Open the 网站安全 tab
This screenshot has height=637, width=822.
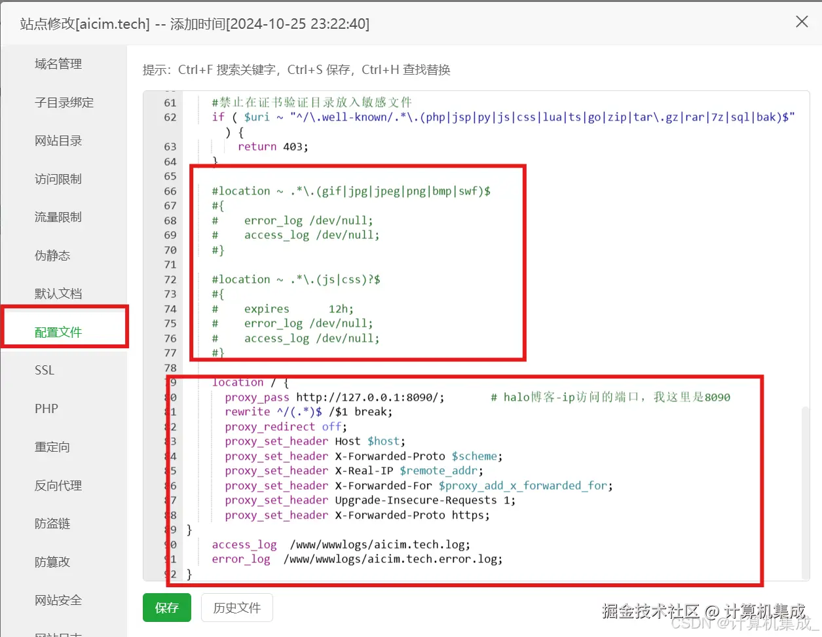point(58,600)
